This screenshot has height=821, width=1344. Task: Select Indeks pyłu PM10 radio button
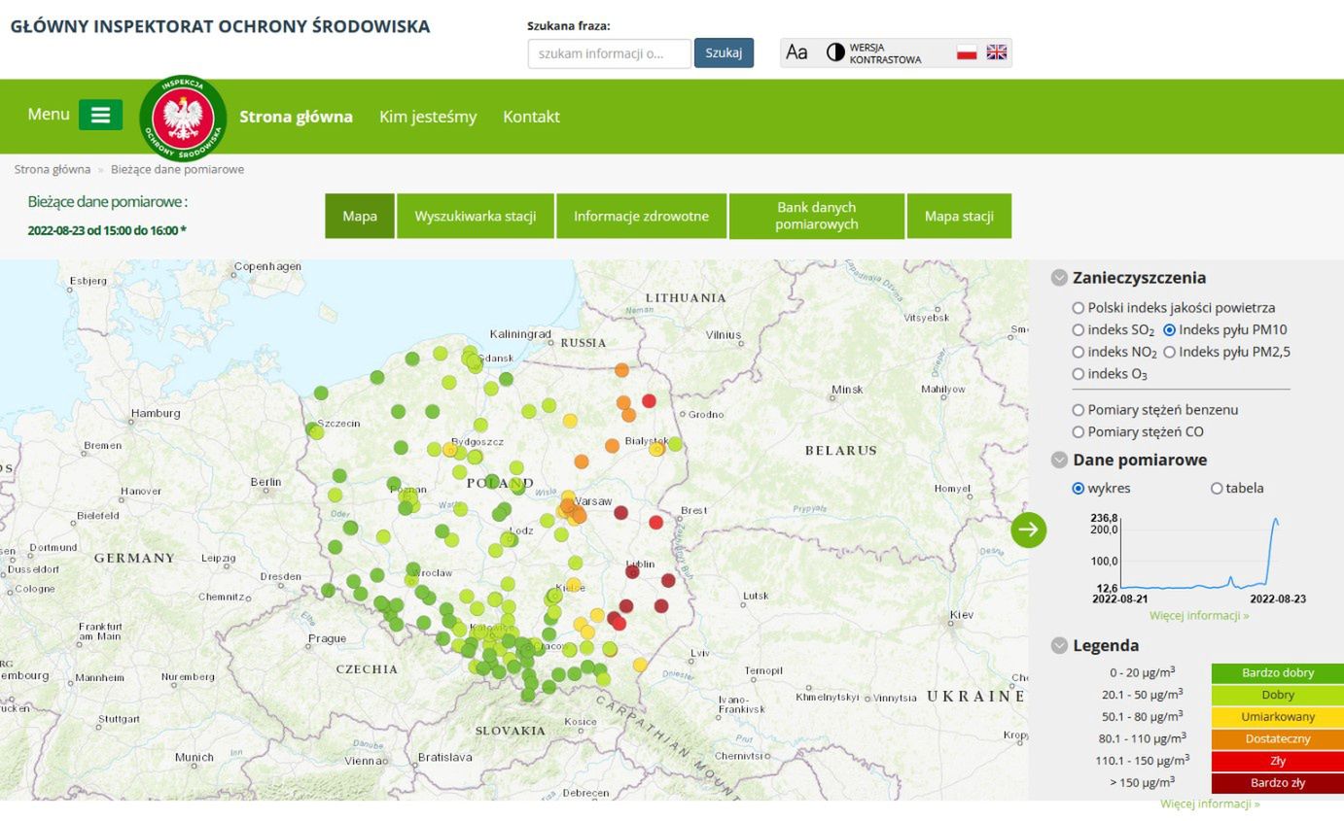point(1170,330)
